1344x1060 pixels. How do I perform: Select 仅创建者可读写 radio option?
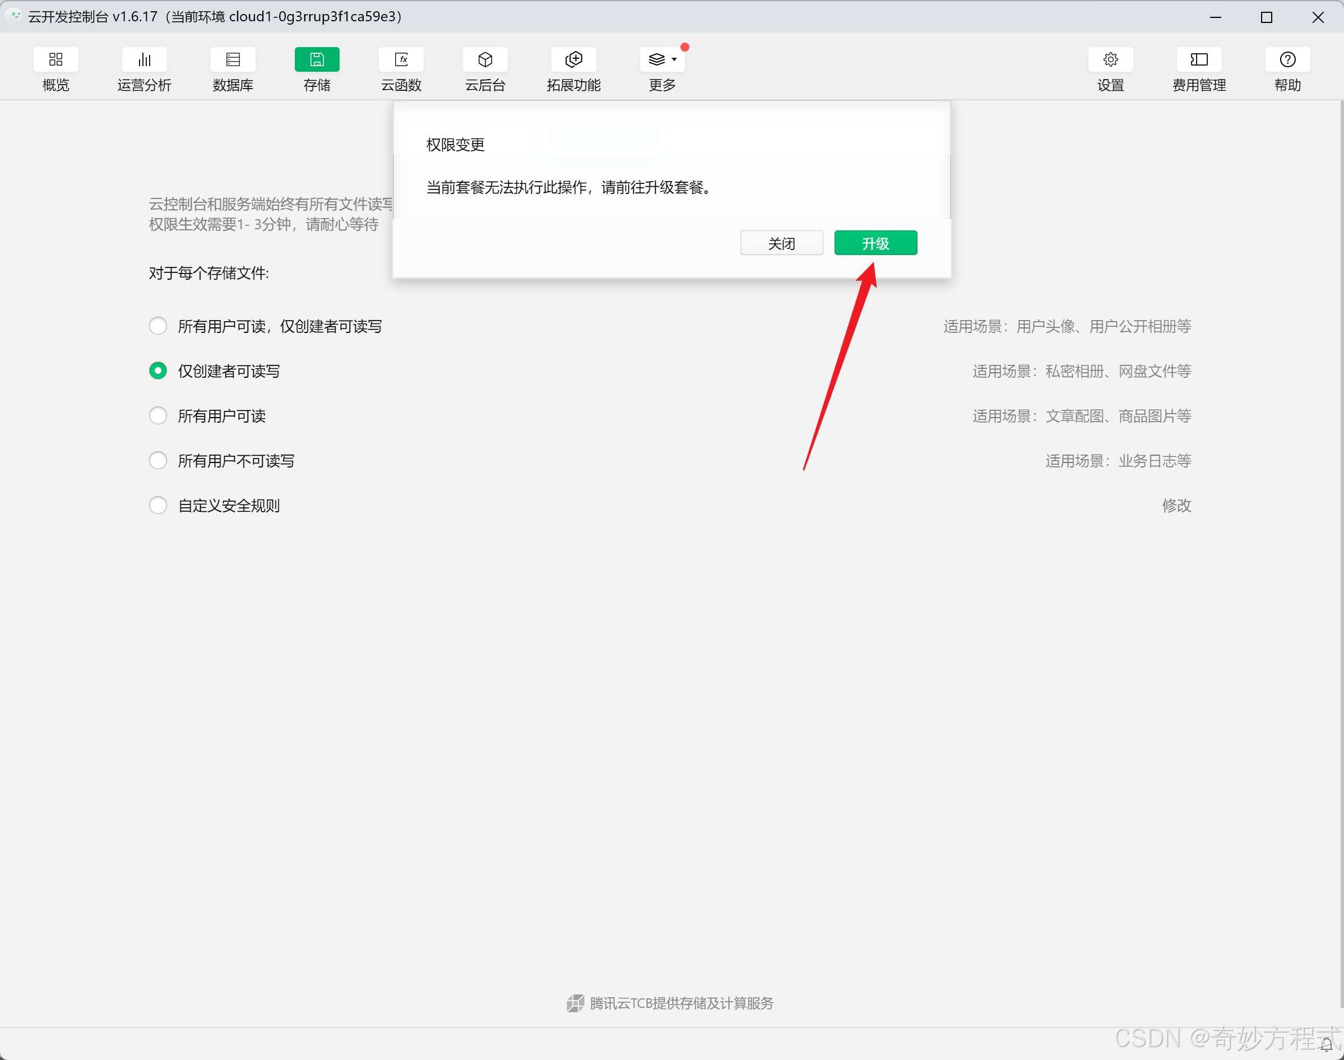pyautogui.click(x=158, y=371)
